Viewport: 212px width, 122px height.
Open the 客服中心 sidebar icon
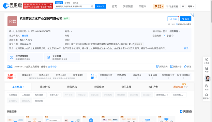[x=206, y=96]
